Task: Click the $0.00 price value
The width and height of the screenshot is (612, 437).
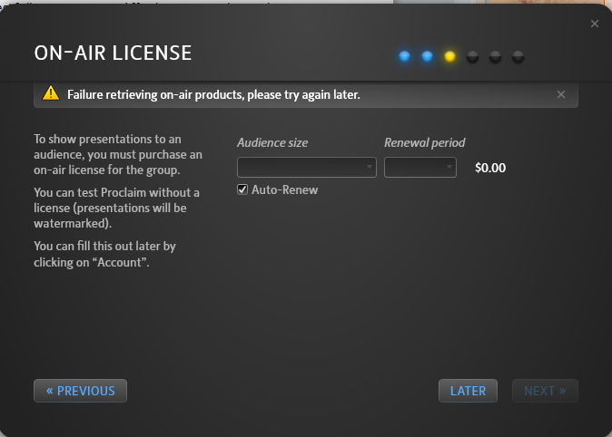Action: 490,168
